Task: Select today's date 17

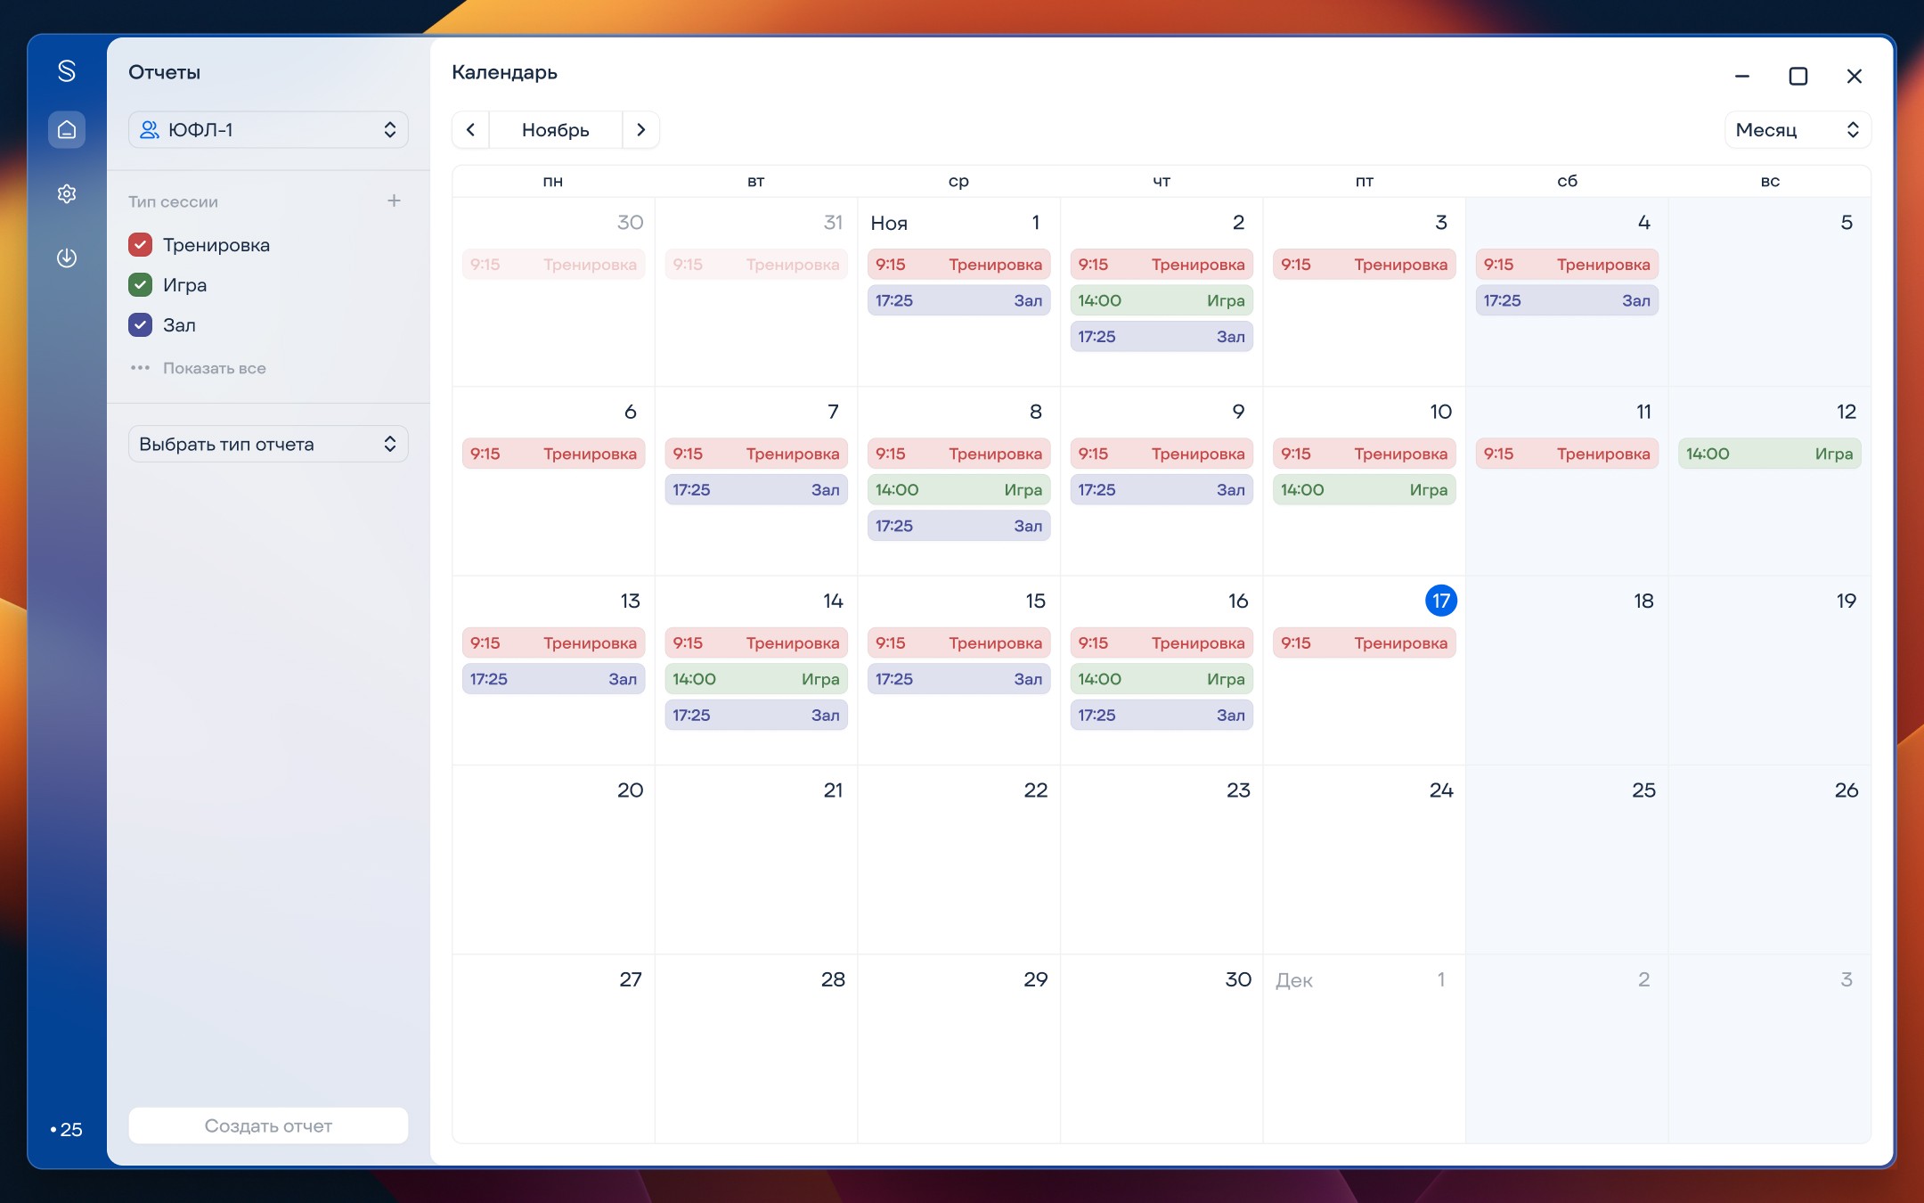Action: point(1440,601)
